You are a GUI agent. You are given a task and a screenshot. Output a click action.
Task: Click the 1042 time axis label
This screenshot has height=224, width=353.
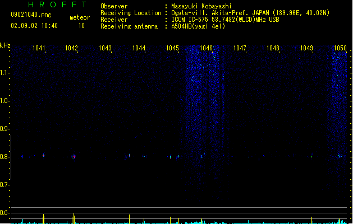pos(71,48)
